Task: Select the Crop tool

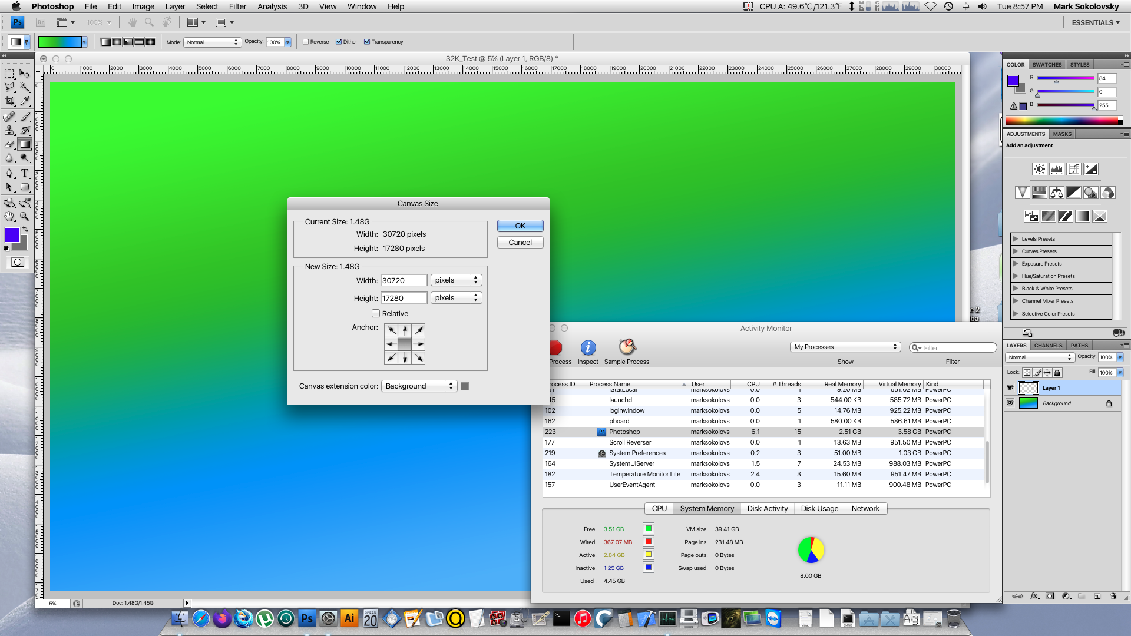Action: tap(9, 101)
